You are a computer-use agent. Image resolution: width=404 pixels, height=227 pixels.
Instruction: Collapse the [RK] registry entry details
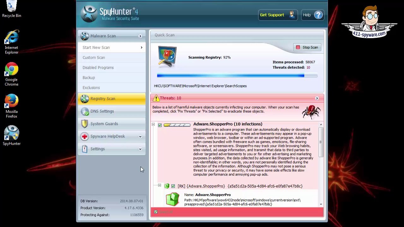[159, 185]
